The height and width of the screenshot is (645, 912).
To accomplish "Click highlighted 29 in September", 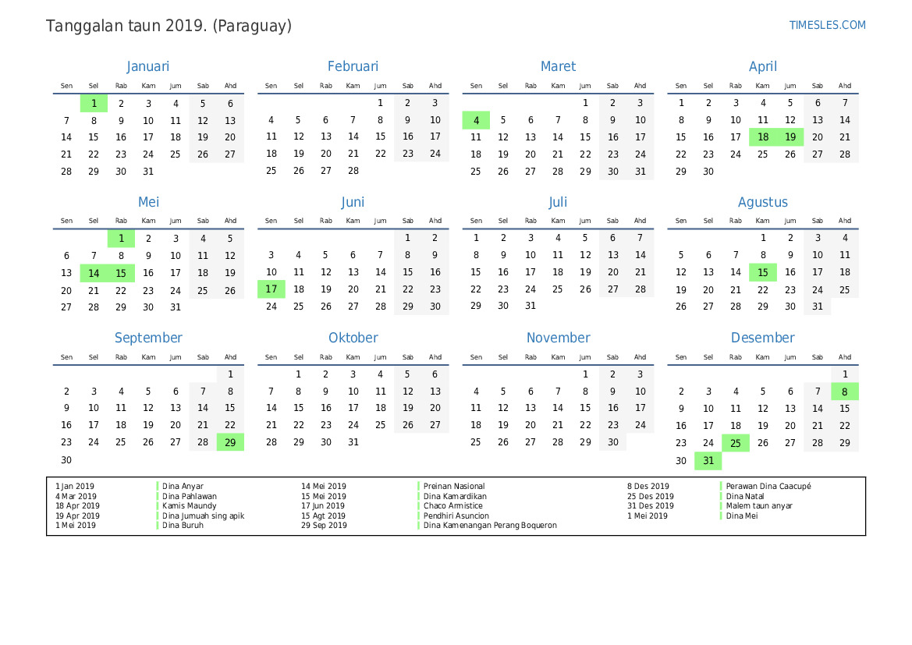I will click(230, 442).
